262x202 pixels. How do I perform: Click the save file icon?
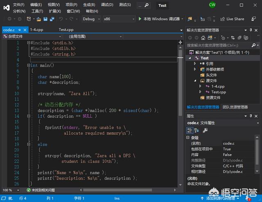point(45,19)
